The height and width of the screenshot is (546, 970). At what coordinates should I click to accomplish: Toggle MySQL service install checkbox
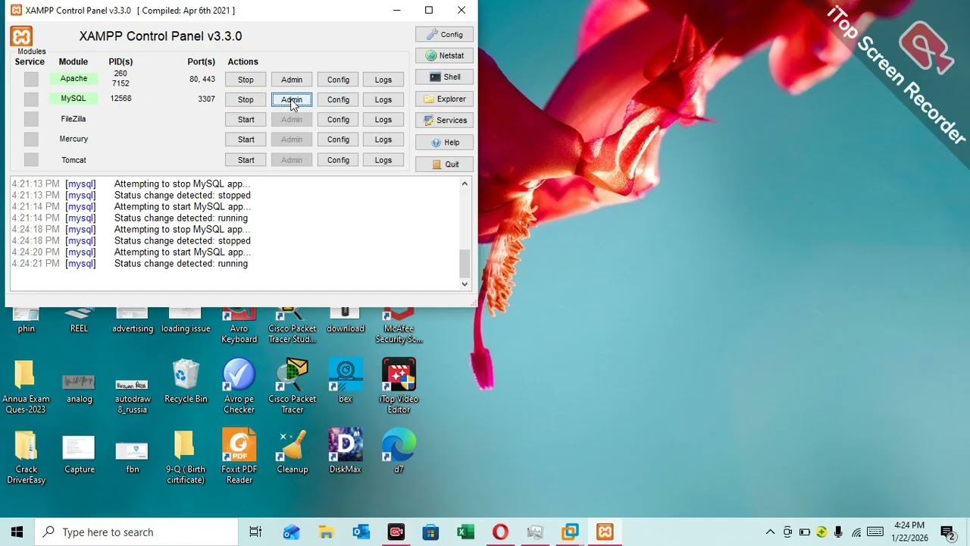(31, 99)
